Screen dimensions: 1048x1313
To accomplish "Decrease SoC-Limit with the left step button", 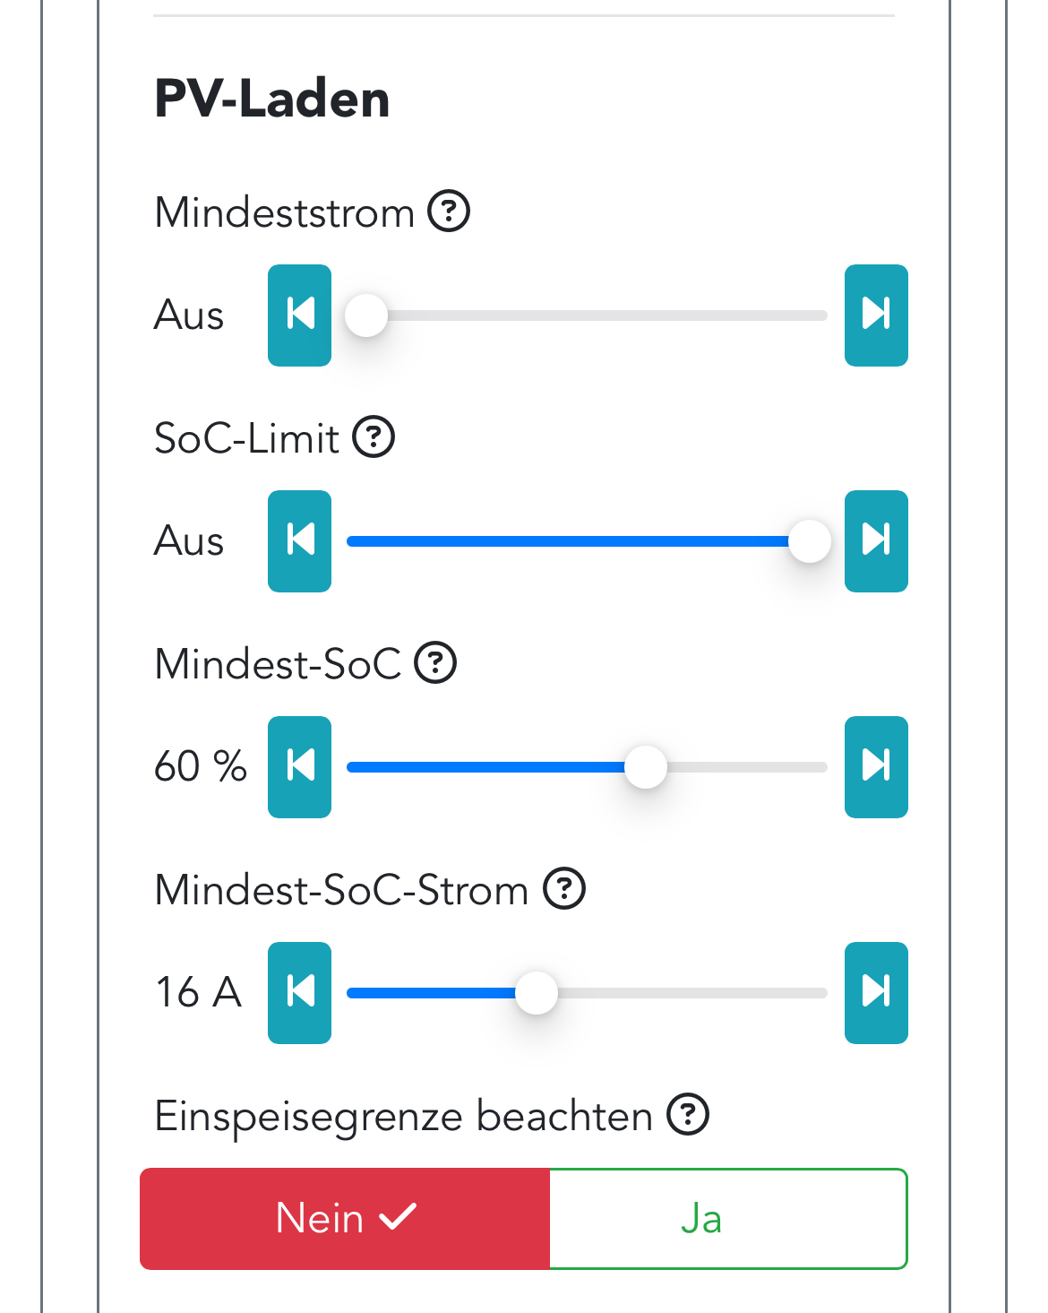I will coord(300,541).
